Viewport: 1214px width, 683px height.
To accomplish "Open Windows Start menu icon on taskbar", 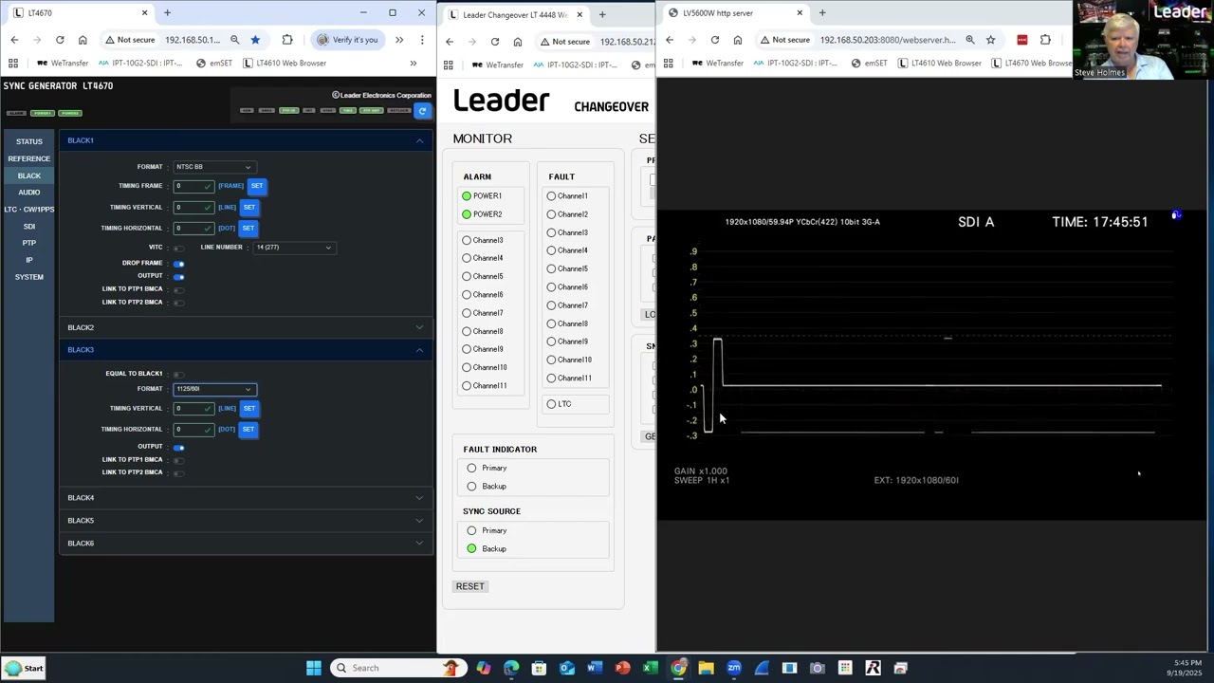I will click(x=314, y=668).
